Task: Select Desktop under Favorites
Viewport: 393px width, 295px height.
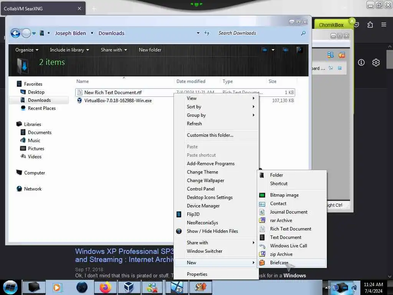Action: point(36,92)
